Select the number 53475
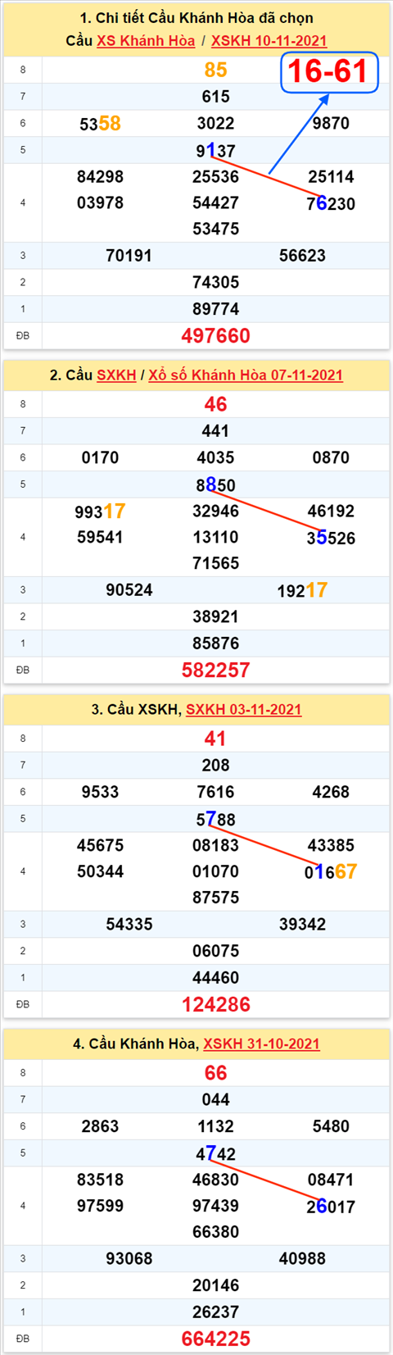The height and width of the screenshot is (1355, 393). [216, 230]
